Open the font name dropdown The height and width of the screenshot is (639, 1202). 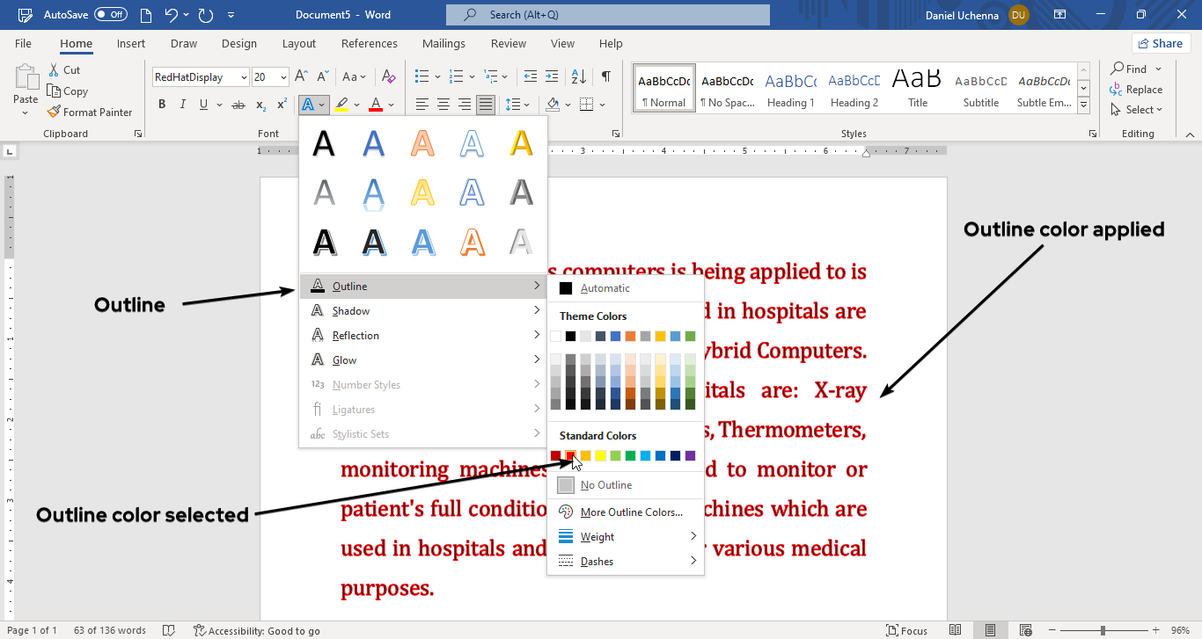(x=244, y=77)
